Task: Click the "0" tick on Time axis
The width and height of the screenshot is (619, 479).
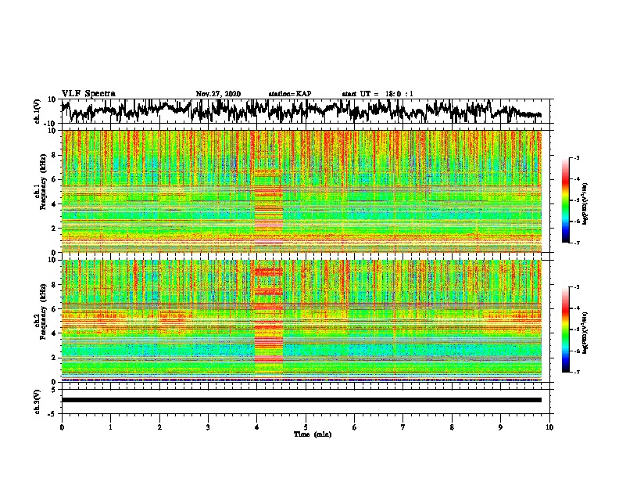Action: click(62, 427)
